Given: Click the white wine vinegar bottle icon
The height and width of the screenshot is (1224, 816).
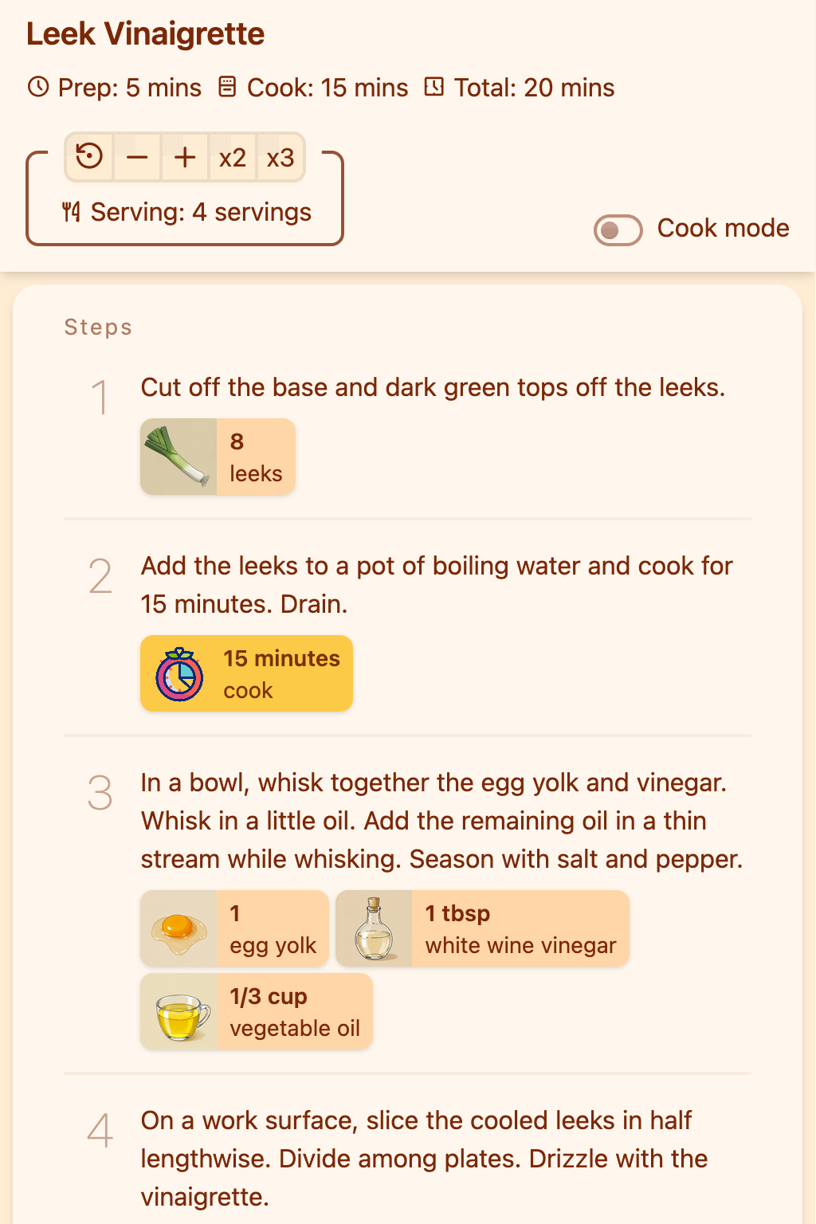Looking at the screenshot, I should (x=375, y=928).
